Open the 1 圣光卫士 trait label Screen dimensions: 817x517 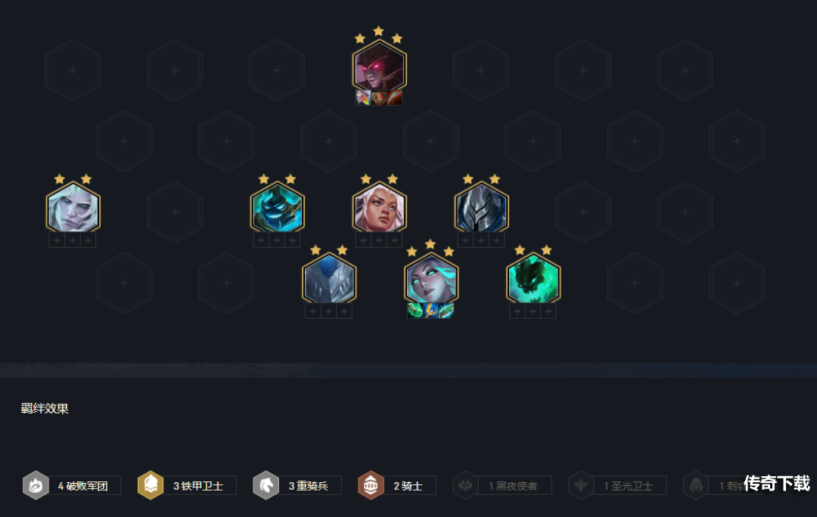point(628,486)
